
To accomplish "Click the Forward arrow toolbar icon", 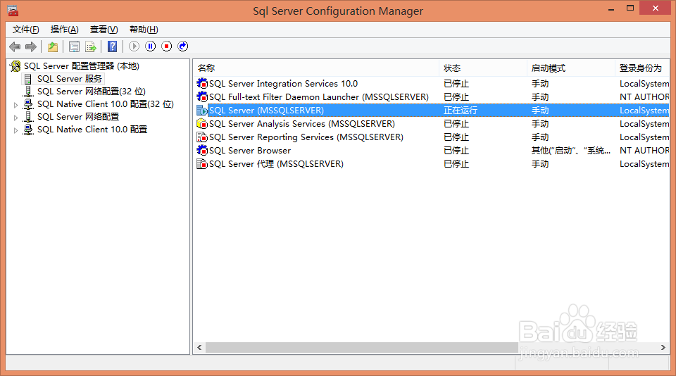I will [30, 46].
